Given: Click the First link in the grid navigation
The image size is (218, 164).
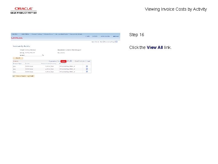Looking at the screenshot, I should click(76, 61).
